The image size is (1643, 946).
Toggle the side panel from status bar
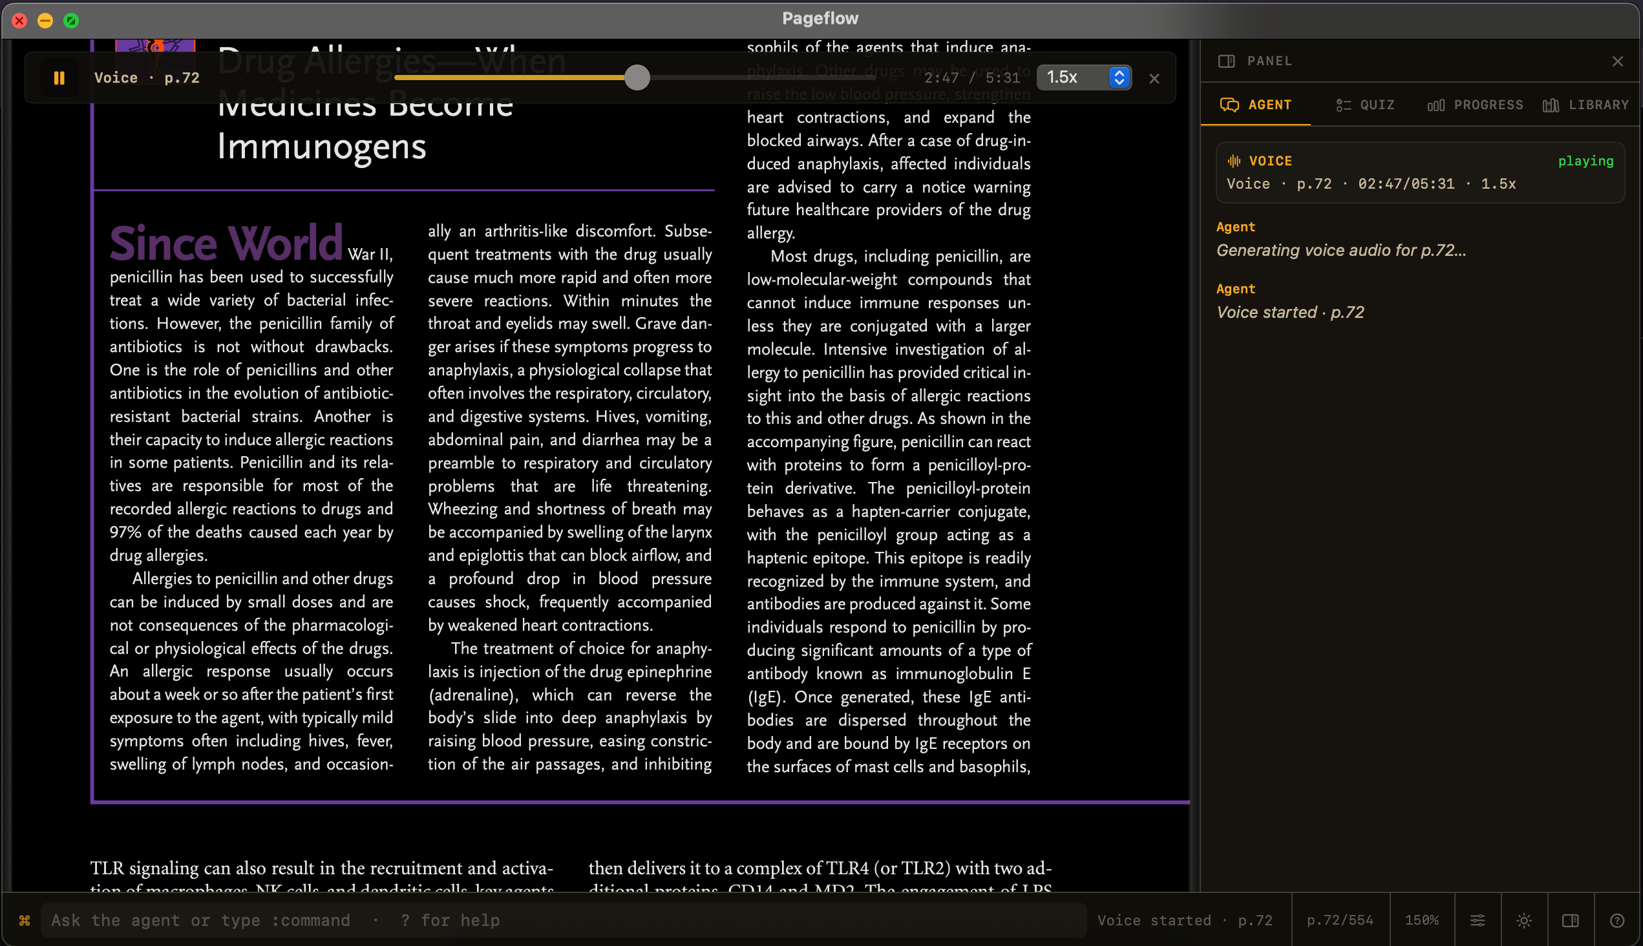pyautogui.click(x=1570, y=920)
